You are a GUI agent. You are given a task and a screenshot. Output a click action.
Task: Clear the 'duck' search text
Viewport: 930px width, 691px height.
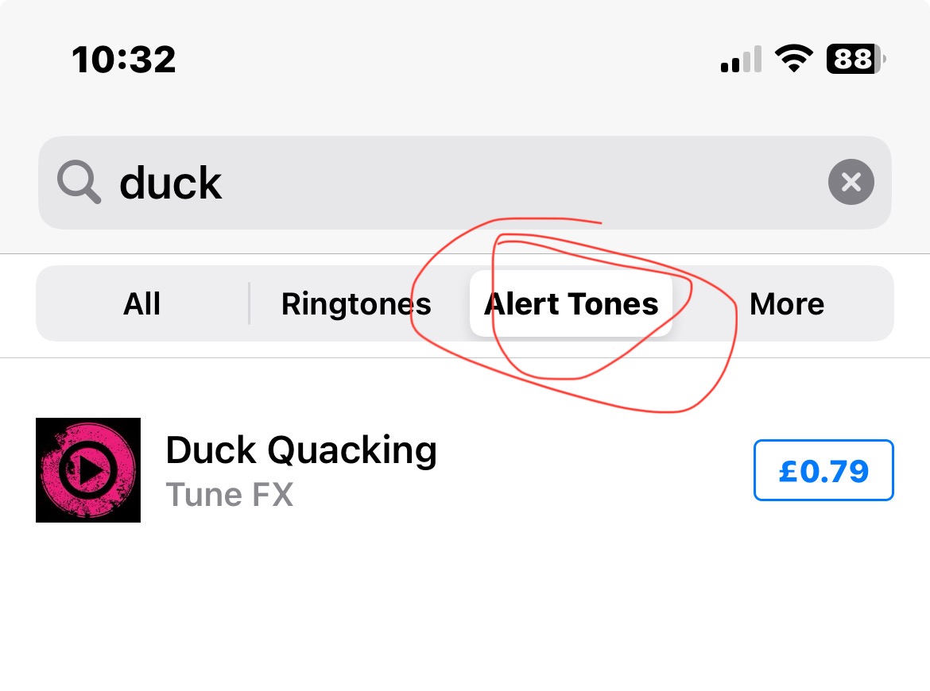[851, 183]
